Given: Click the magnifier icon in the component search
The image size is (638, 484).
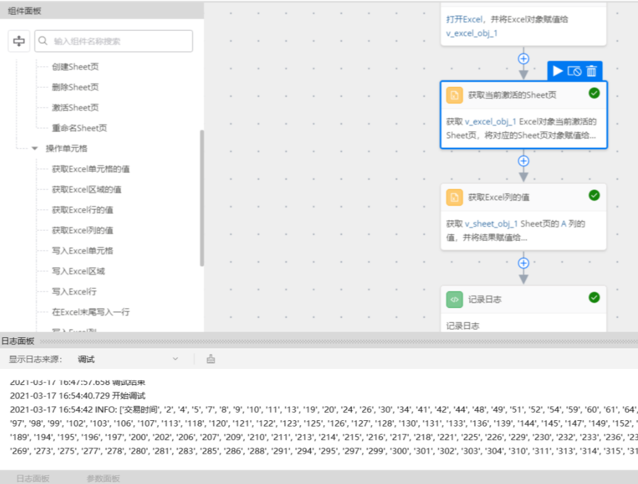Looking at the screenshot, I should (43, 41).
